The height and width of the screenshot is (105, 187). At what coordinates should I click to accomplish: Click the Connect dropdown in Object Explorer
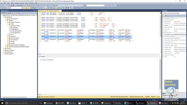pos(4,13)
